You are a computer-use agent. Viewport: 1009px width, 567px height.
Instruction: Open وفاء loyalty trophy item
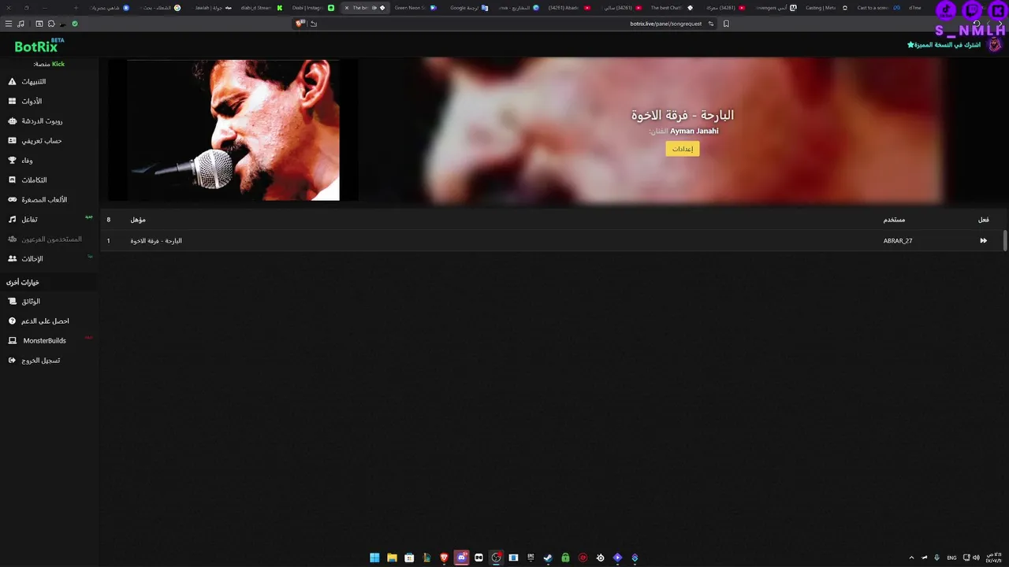(x=20, y=161)
